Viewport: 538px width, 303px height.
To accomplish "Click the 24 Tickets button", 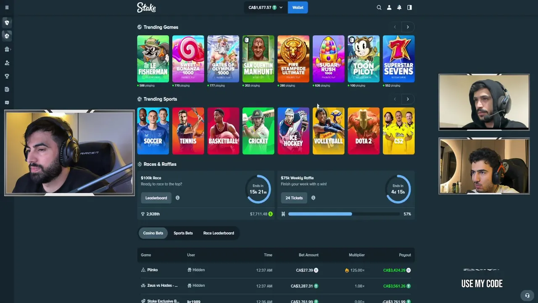I will coord(294,198).
